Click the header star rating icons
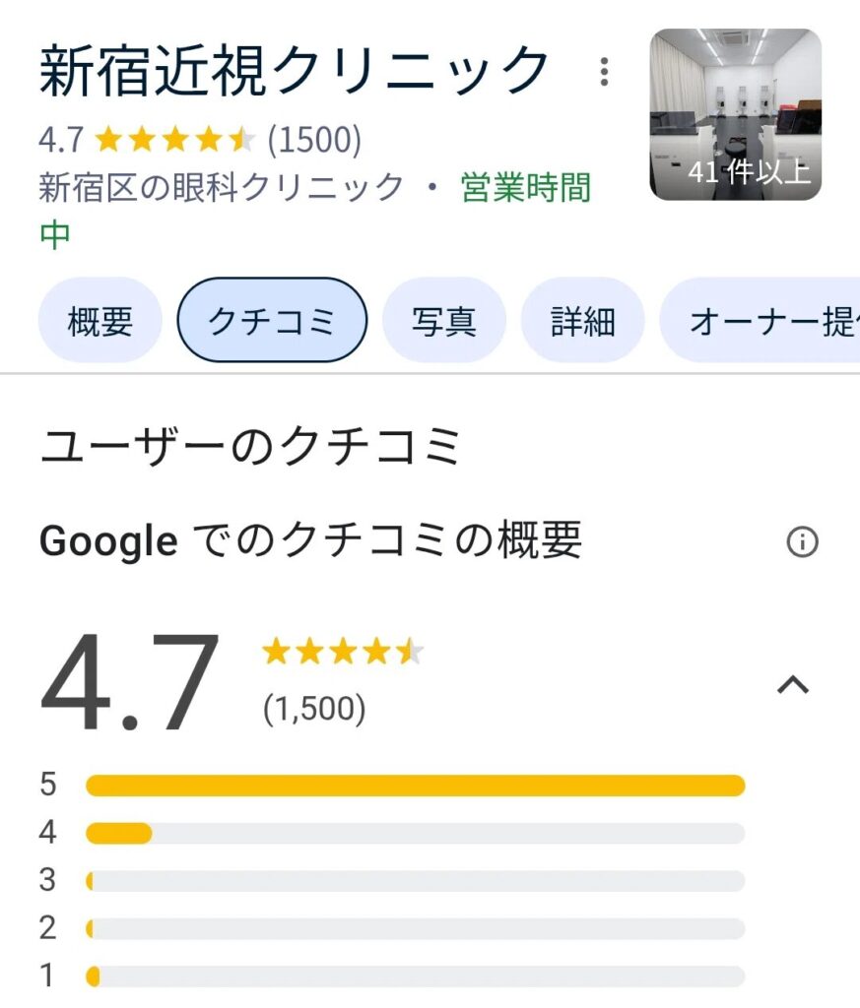 [x=175, y=141]
